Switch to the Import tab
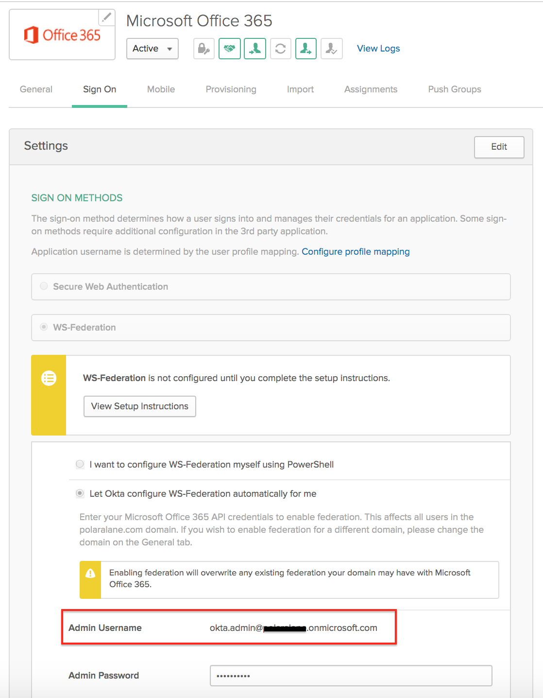This screenshot has width=543, height=698. [300, 89]
